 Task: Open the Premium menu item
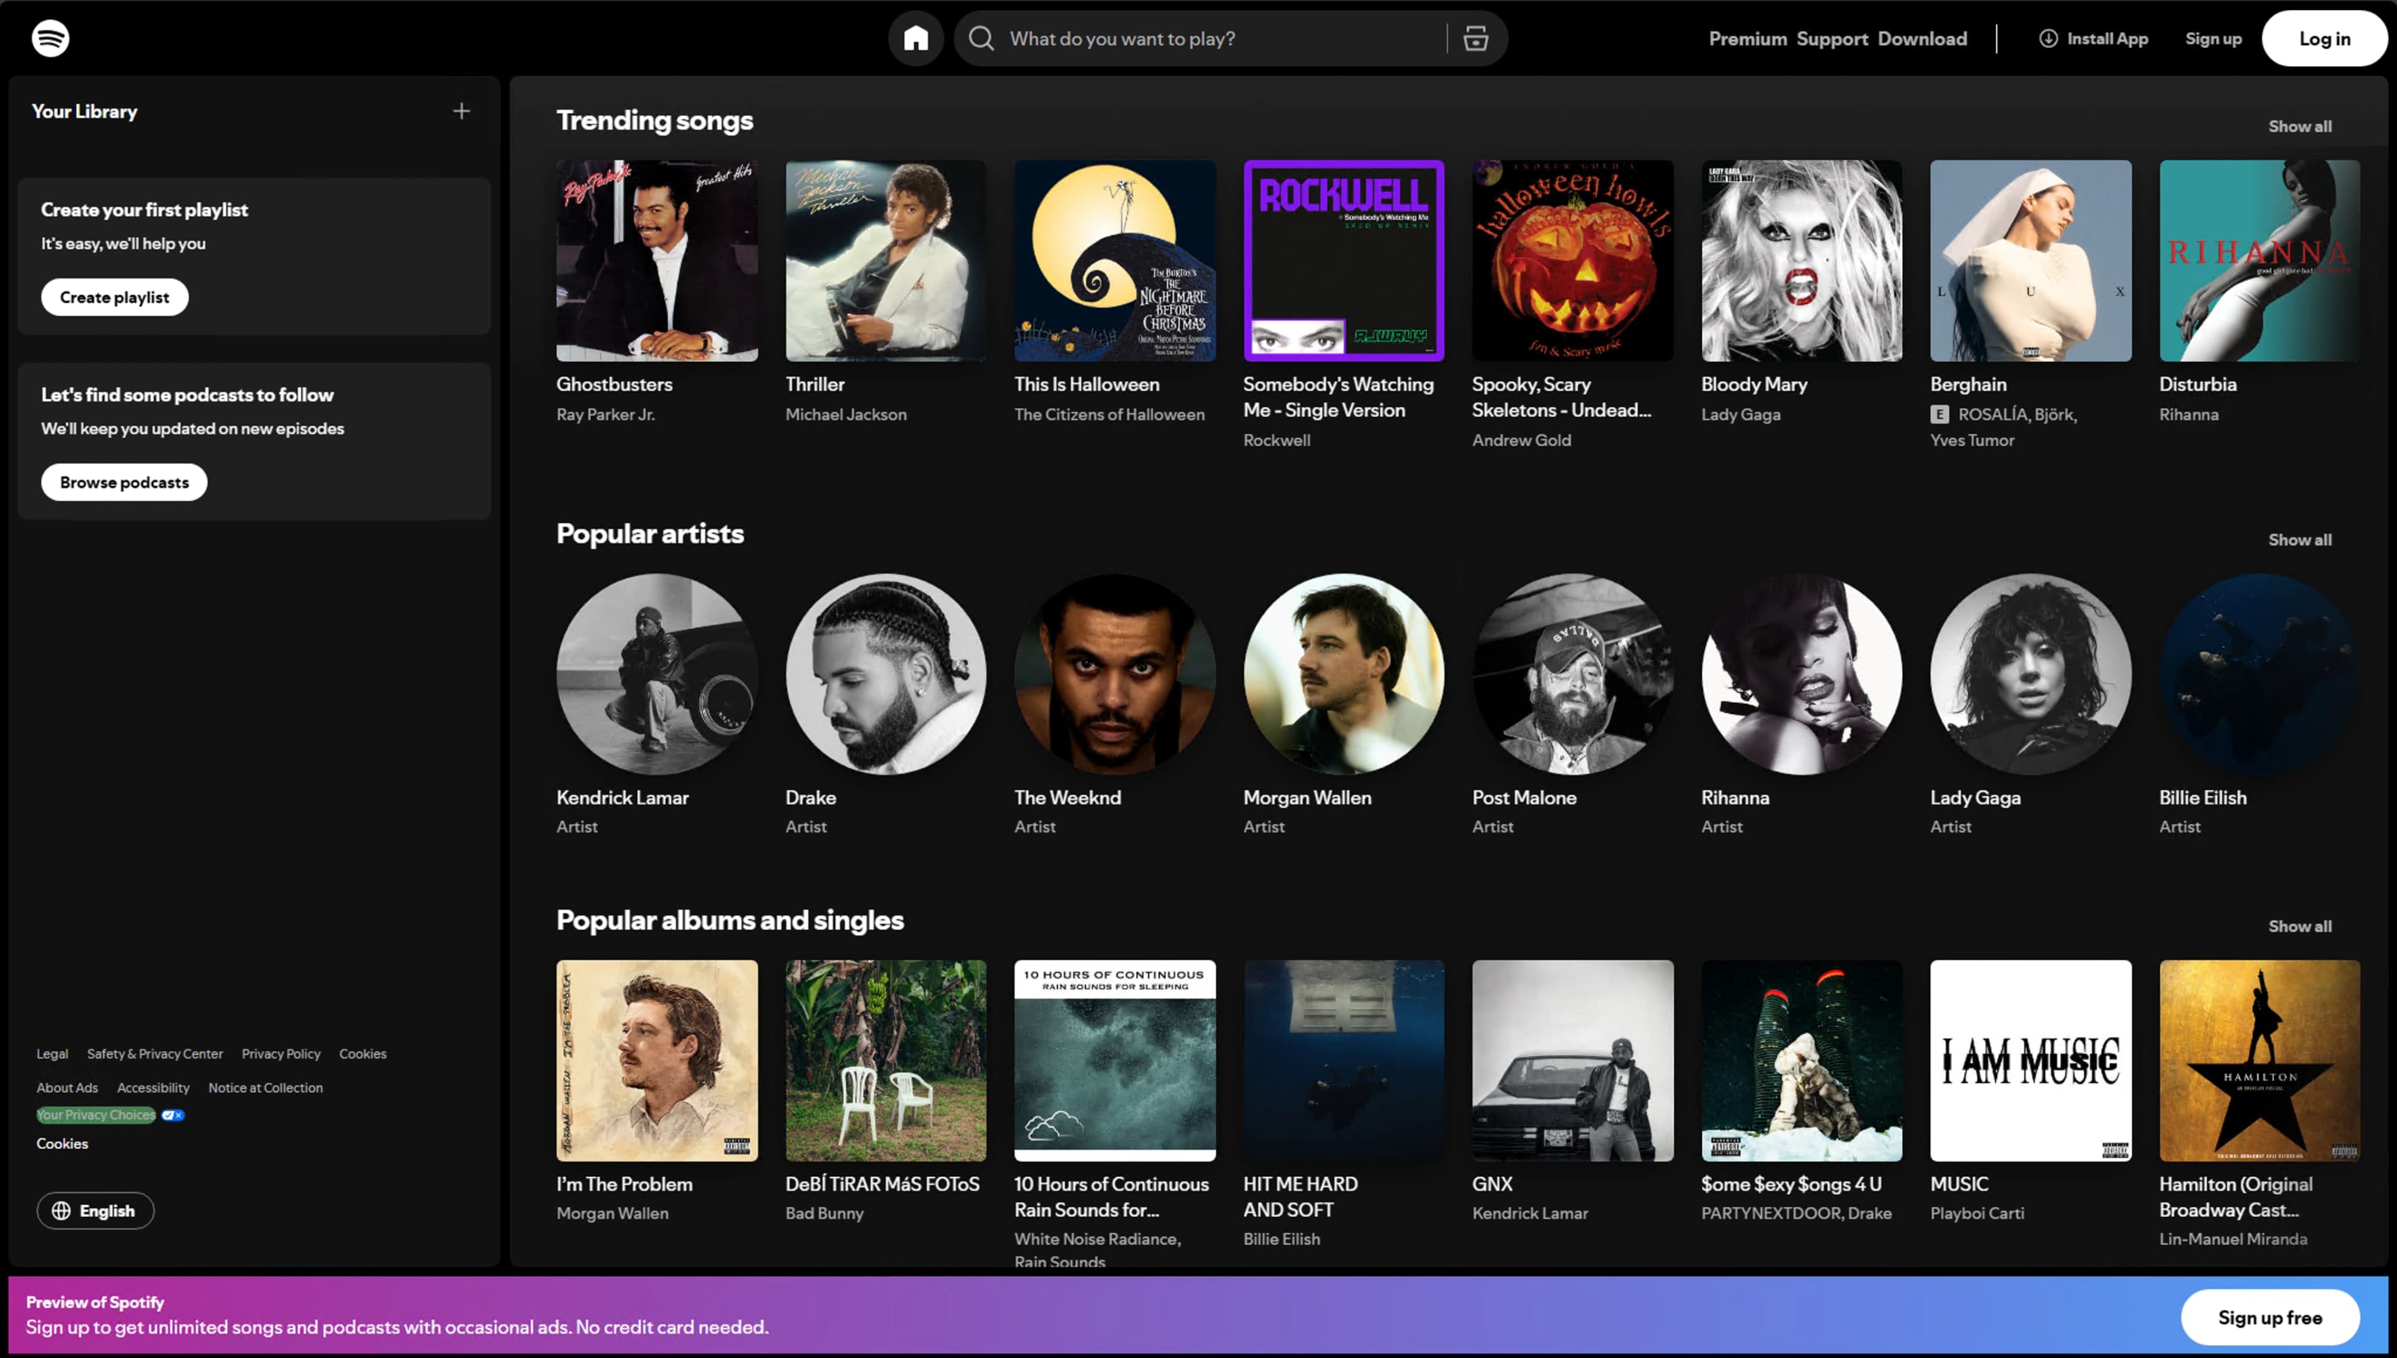[1748, 38]
